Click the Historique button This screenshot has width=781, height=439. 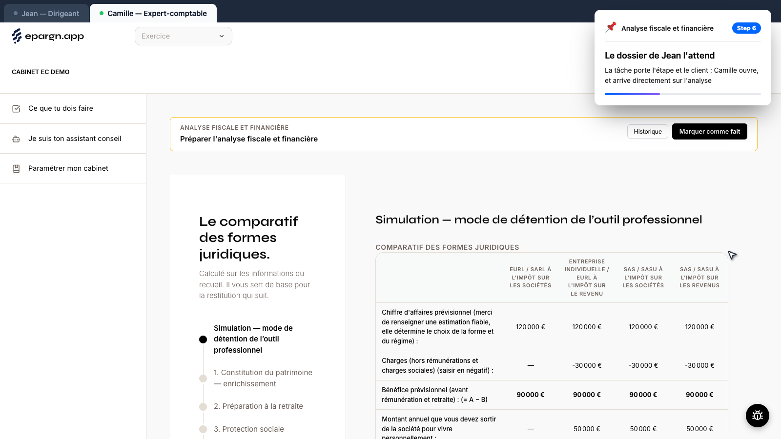coord(648,131)
